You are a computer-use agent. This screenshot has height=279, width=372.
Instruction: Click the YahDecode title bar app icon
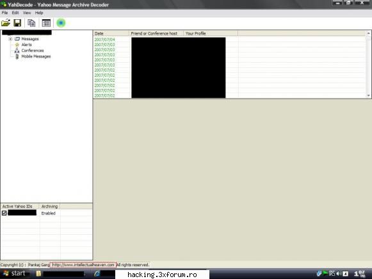point(4,4)
